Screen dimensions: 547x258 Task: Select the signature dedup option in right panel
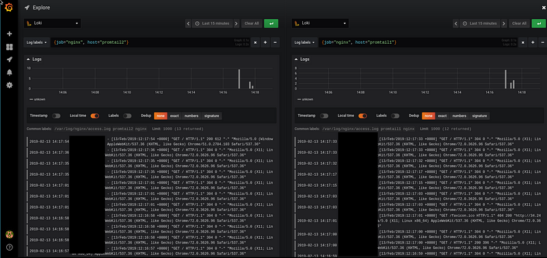point(480,116)
